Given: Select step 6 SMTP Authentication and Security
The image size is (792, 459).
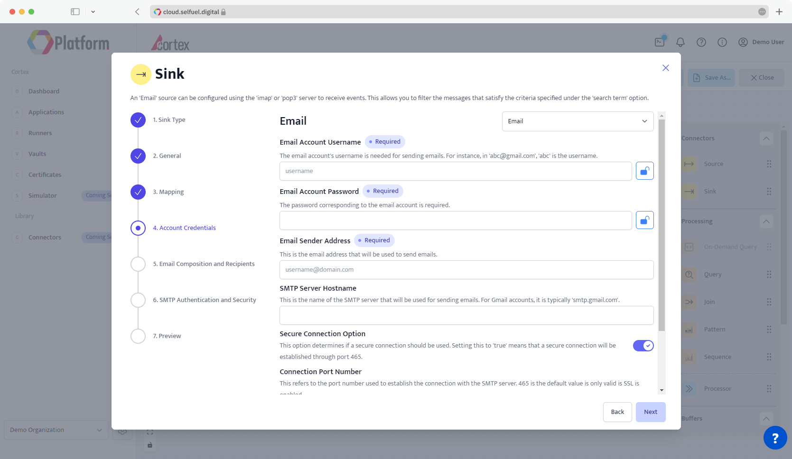Looking at the screenshot, I should [x=138, y=300].
